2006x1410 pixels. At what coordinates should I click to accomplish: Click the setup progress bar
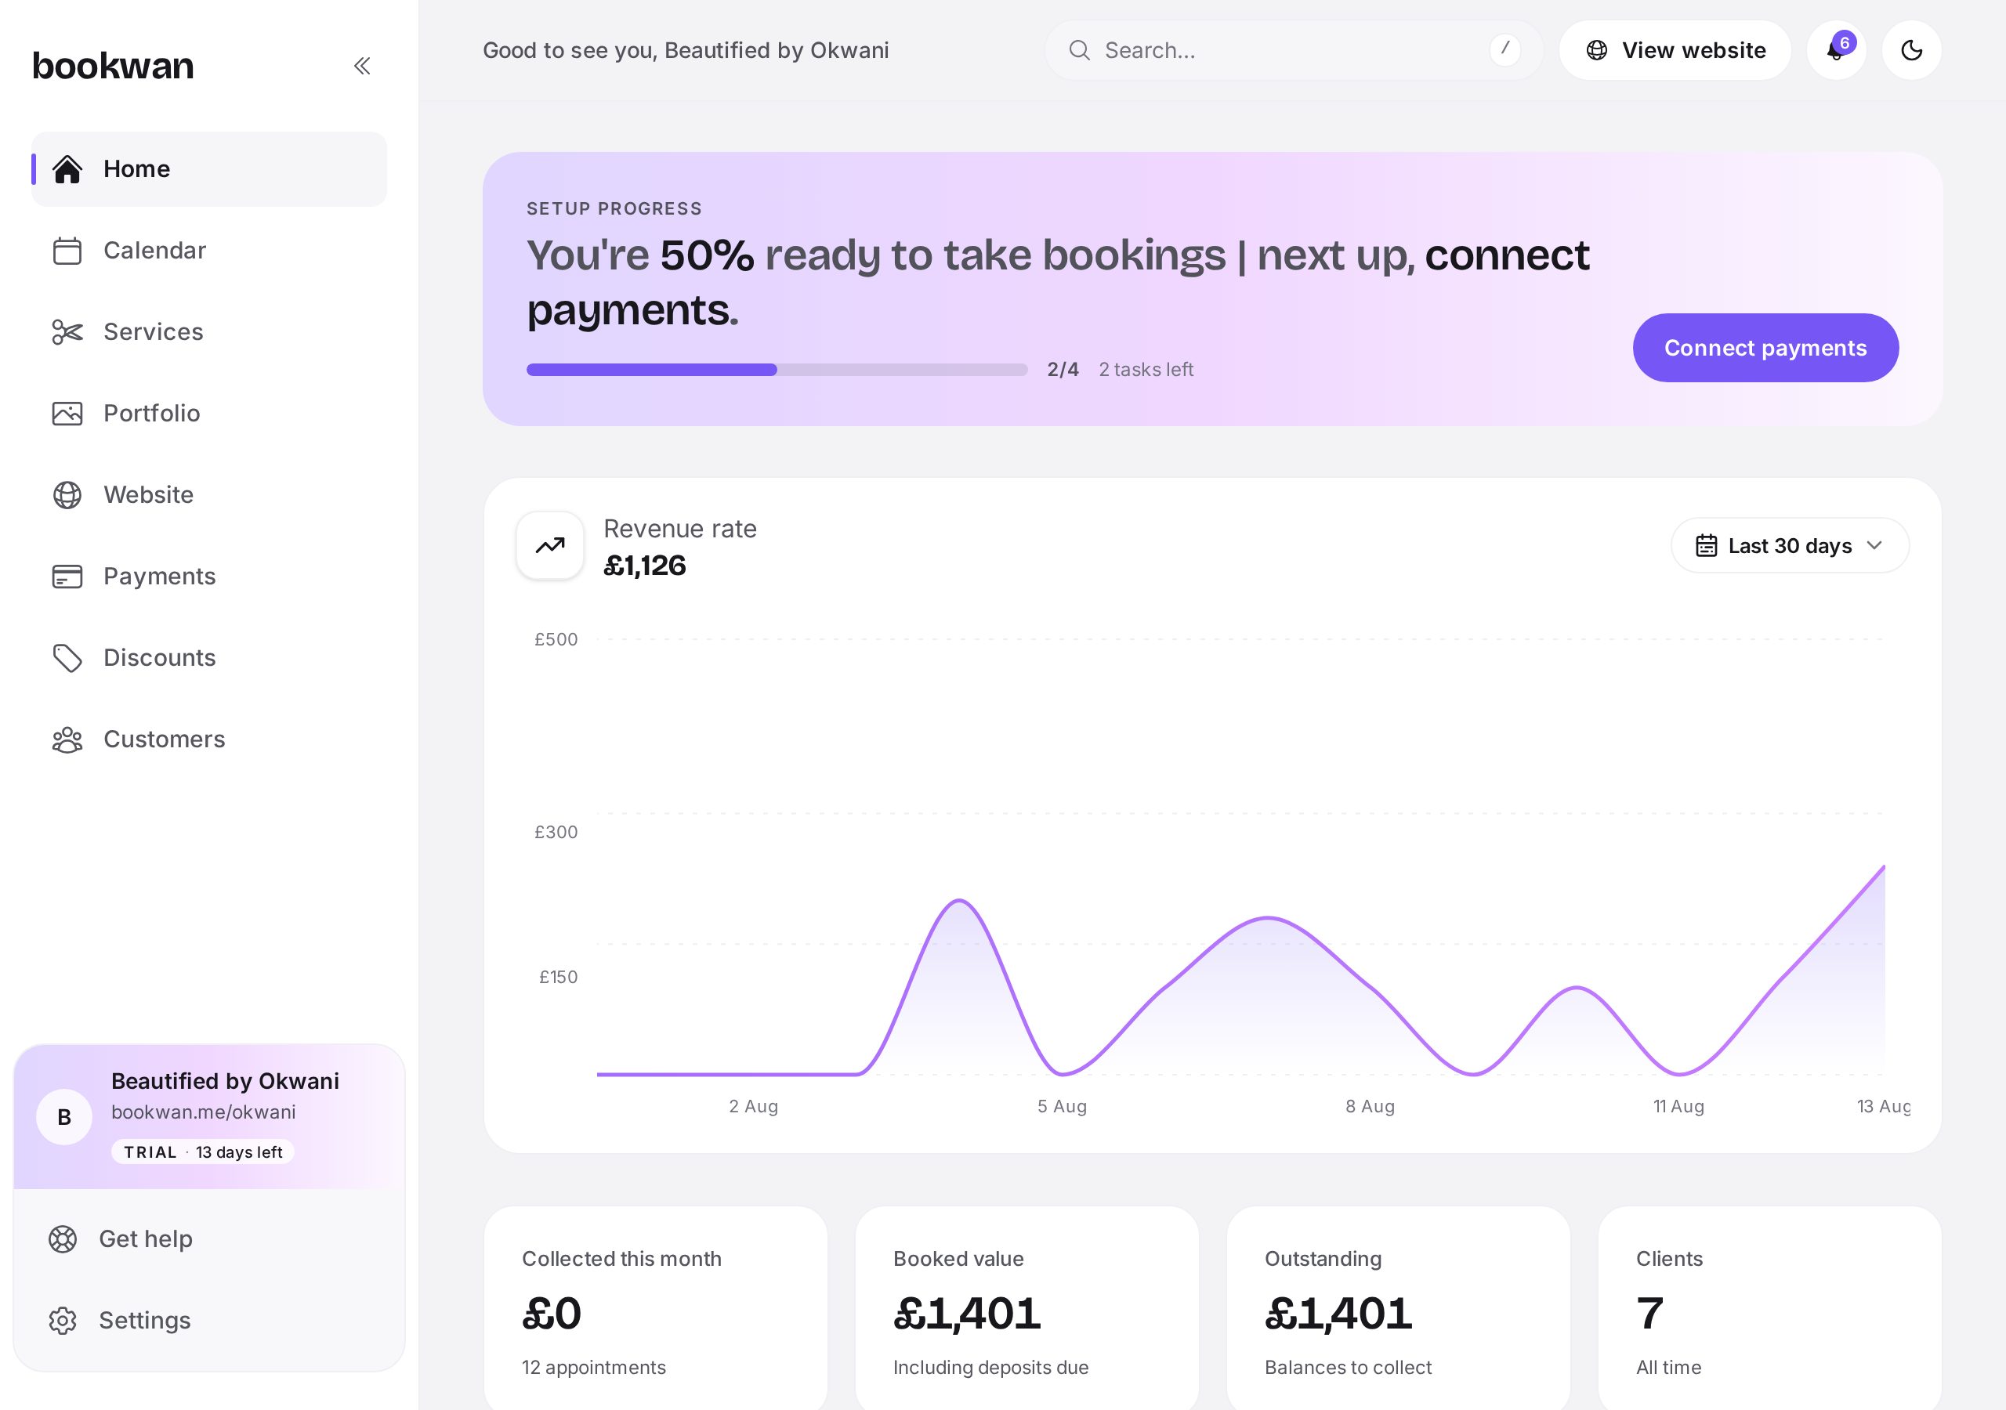[777, 370]
